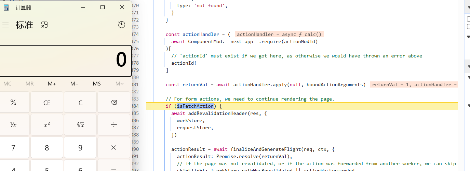Collapse the topmost debugger sidebar section arrow
This screenshot has width=470, height=171.
(468, 7)
